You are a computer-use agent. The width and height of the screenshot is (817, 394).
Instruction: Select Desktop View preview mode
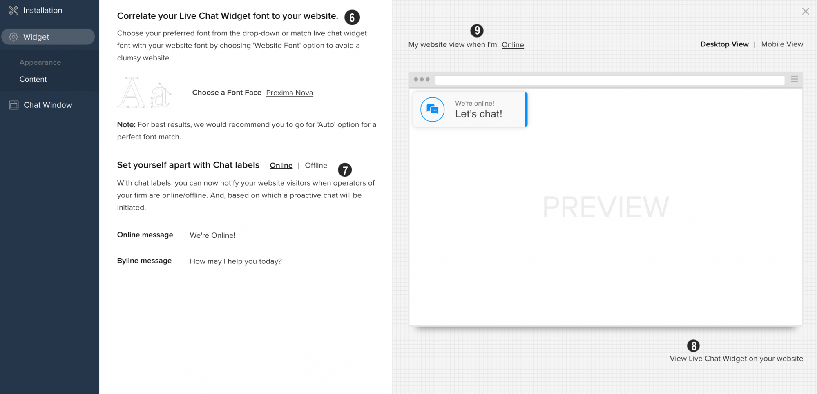tap(724, 44)
